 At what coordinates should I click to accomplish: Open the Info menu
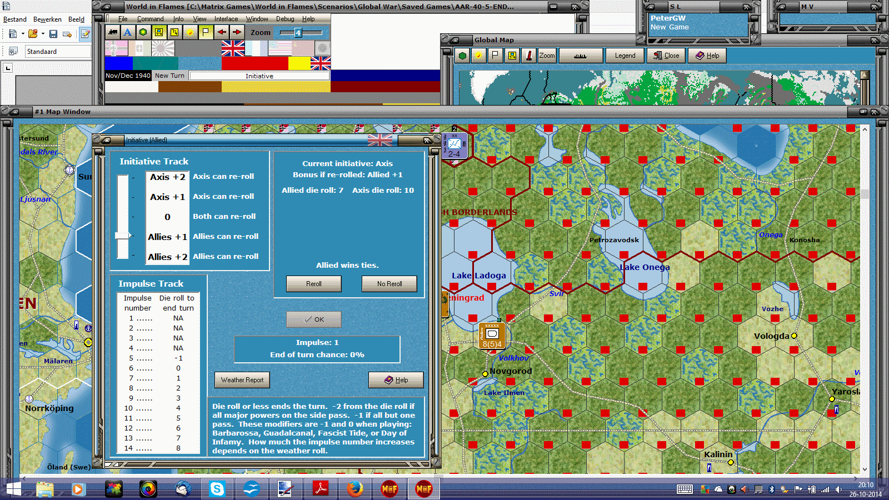[178, 19]
